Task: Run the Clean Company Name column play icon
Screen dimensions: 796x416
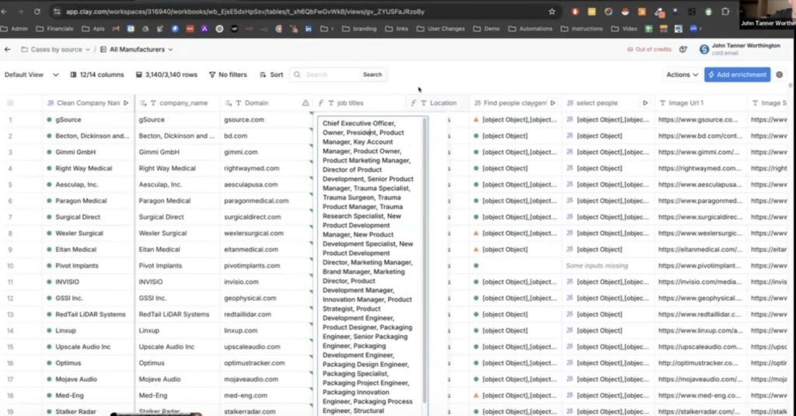Action: tap(126, 103)
